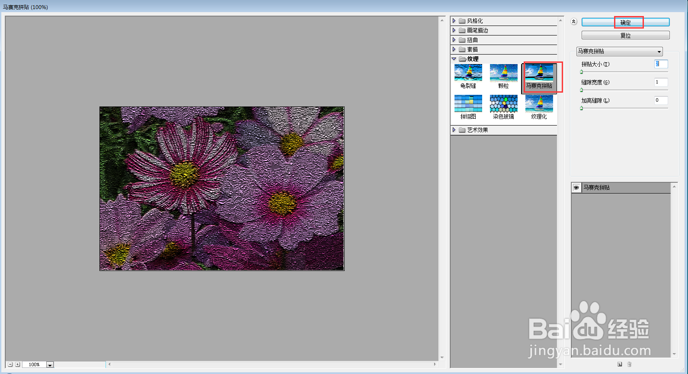Image resolution: width=688 pixels, height=374 pixels.
Task: Click the 复位 button
Action: click(625, 35)
